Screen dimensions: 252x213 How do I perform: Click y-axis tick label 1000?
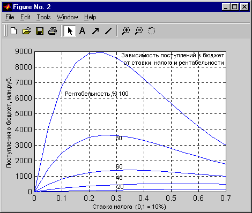tap(24, 176)
